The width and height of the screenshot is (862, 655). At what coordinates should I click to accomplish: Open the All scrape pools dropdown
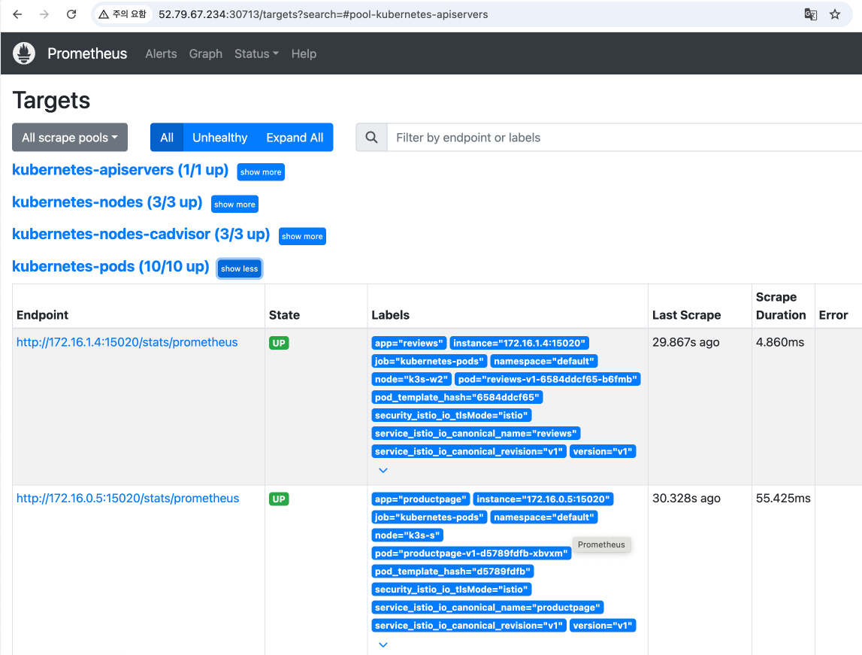coord(70,138)
